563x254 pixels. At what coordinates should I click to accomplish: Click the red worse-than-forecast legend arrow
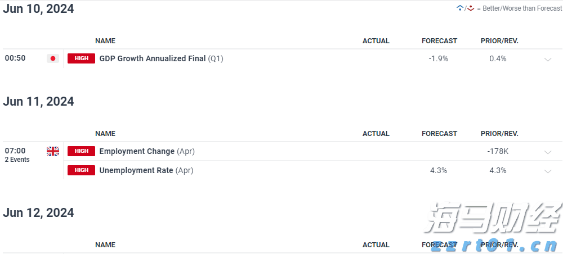point(471,8)
